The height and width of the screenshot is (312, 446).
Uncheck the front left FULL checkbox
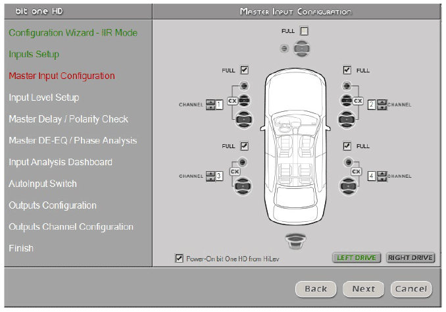(x=244, y=70)
